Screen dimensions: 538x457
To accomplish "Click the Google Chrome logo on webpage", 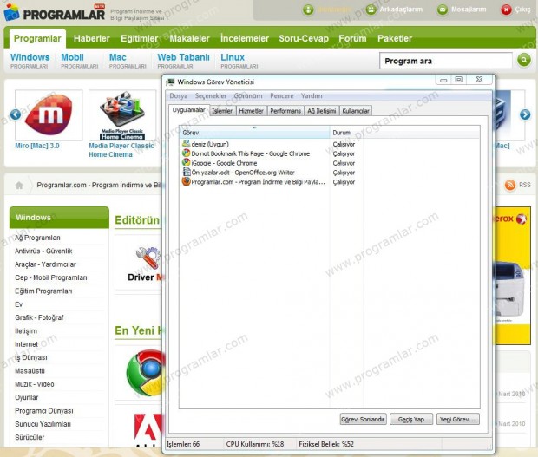I will pos(146,373).
